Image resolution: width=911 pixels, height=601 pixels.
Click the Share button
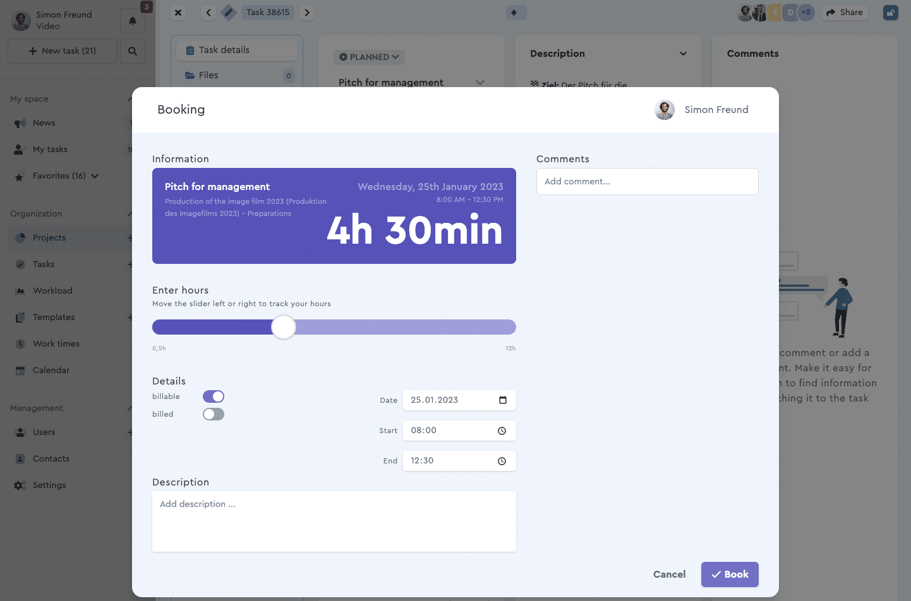click(845, 12)
